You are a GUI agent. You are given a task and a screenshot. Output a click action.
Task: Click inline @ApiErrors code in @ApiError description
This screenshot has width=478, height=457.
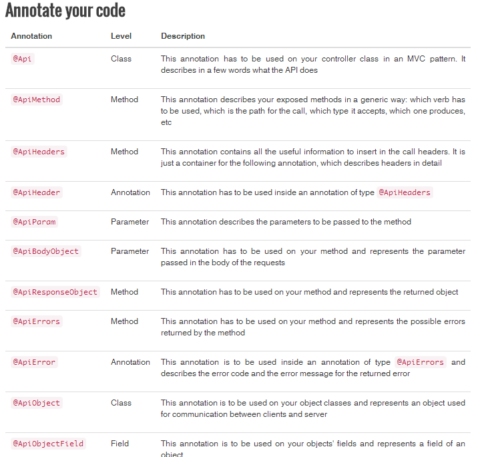(x=421, y=362)
